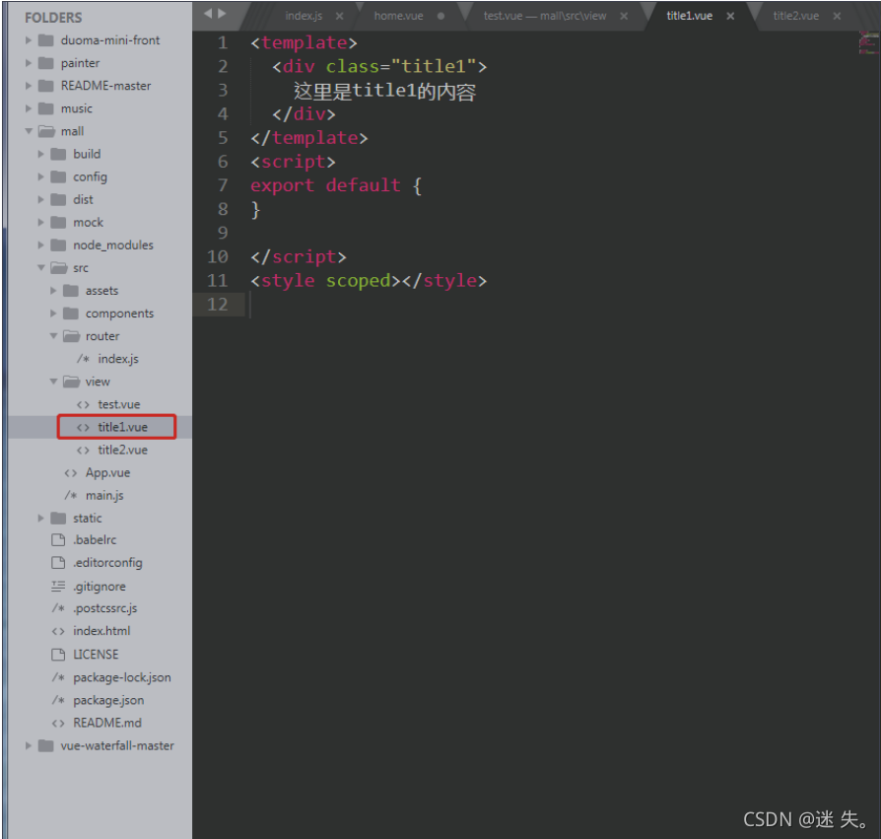Click the title2.vue markup file icon
This screenshot has height=839, width=881.
point(83,451)
